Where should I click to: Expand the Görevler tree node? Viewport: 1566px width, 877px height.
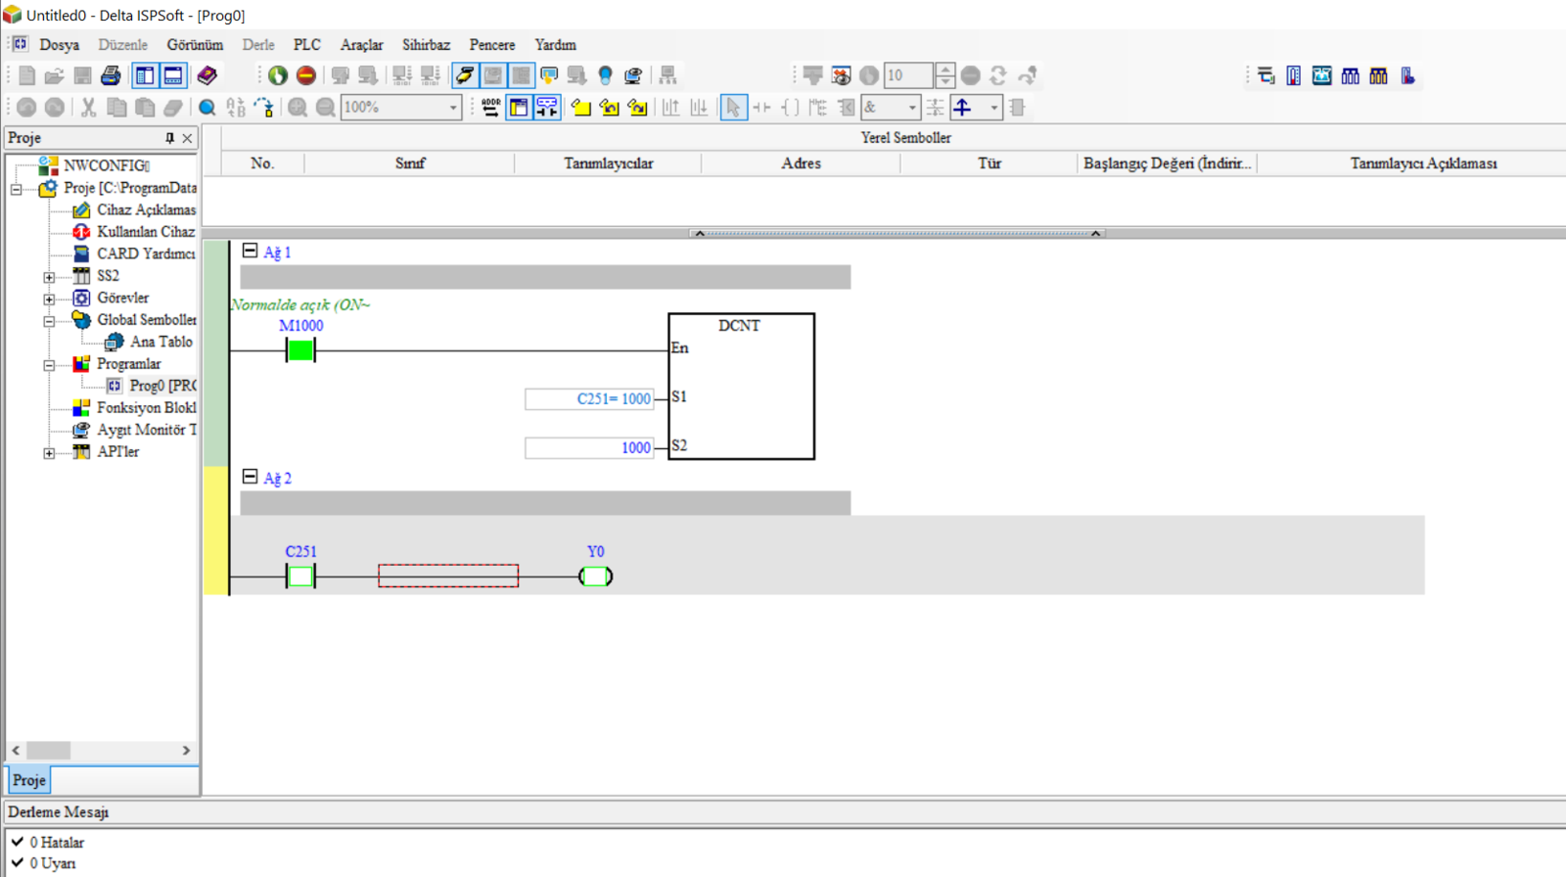49,299
